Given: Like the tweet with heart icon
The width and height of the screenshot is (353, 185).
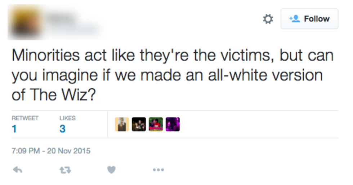Looking at the screenshot, I should click(112, 169).
